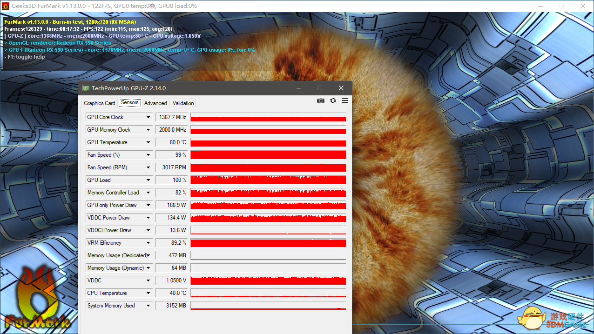Click the FurMark title bar flame icon
The height and width of the screenshot is (334, 594).
click(6, 6)
